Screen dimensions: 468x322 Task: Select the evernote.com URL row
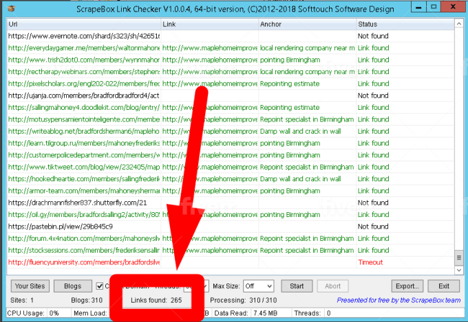tap(231, 36)
